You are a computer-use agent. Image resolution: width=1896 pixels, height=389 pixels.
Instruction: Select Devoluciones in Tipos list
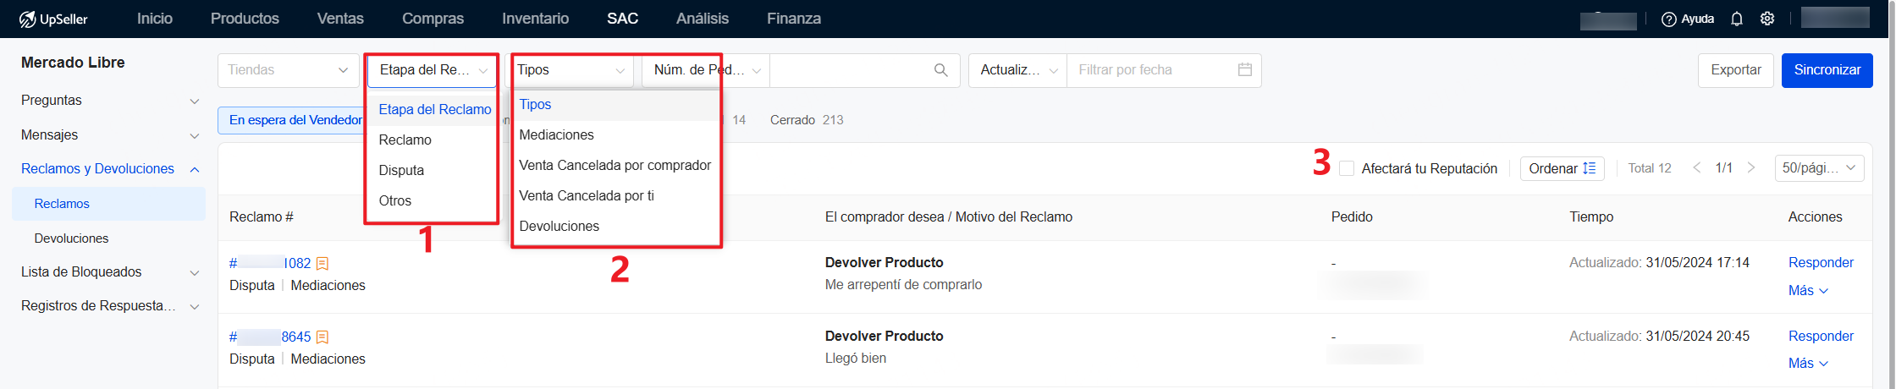(x=615, y=227)
